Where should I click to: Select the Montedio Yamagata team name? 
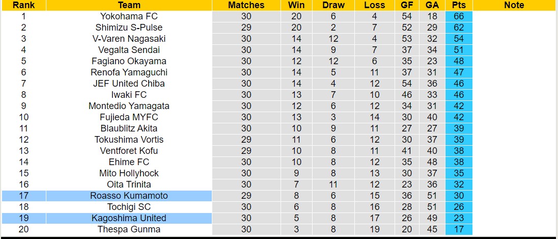click(x=129, y=106)
